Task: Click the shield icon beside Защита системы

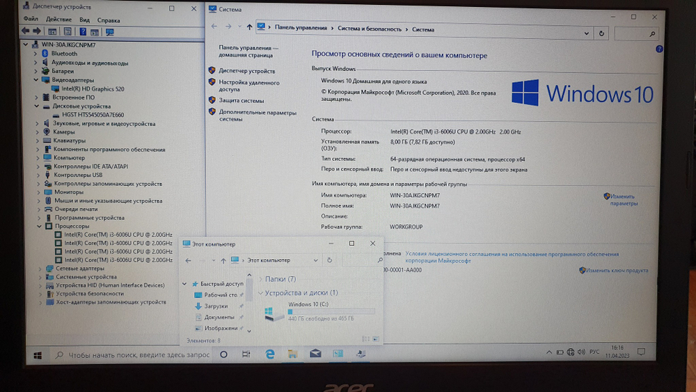Action: pos(212,100)
